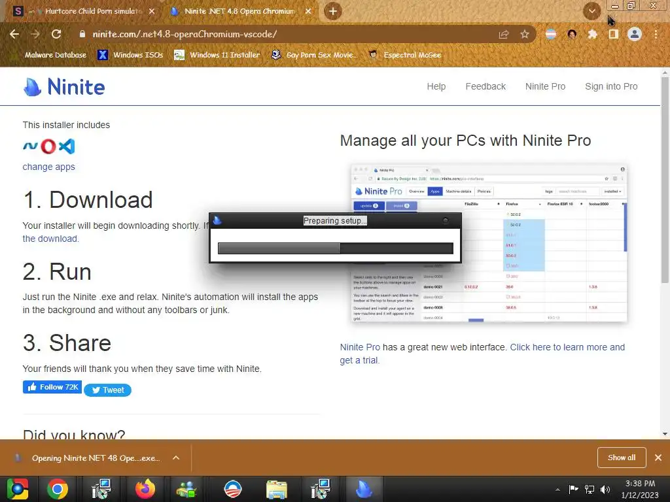Open the Help page
This screenshot has width=670, height=502.
[x=436, y=87]
